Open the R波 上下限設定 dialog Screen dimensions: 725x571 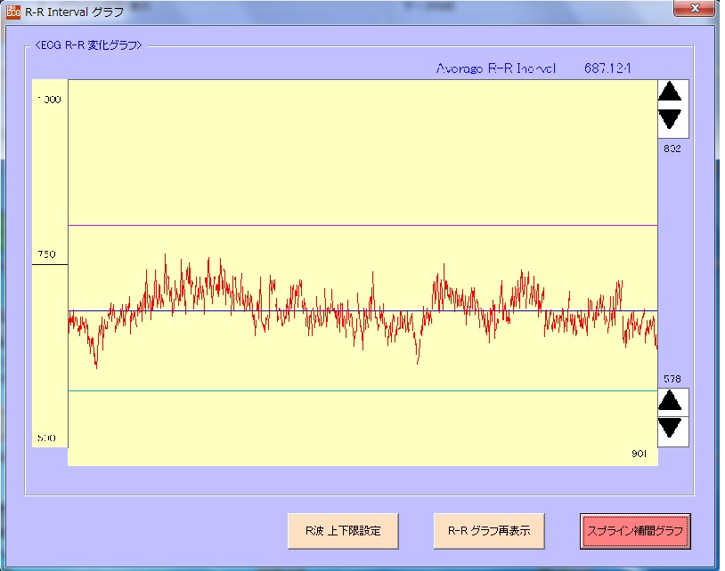pyautogui.click(x=343, y=531)
